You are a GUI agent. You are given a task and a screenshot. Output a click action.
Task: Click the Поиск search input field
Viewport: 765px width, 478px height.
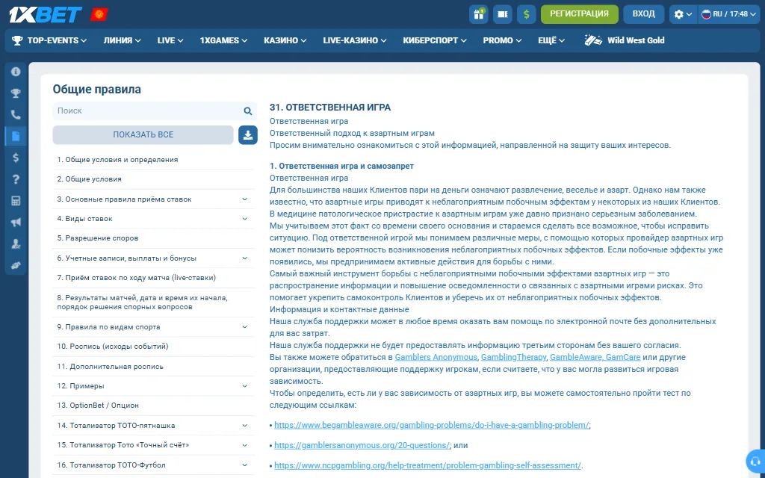[148, 111]
